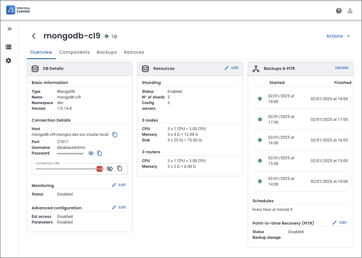Viewport: 362px width, 258px height.
Task: Show the hidden Connection URL
Action: [x=110, y=169]
